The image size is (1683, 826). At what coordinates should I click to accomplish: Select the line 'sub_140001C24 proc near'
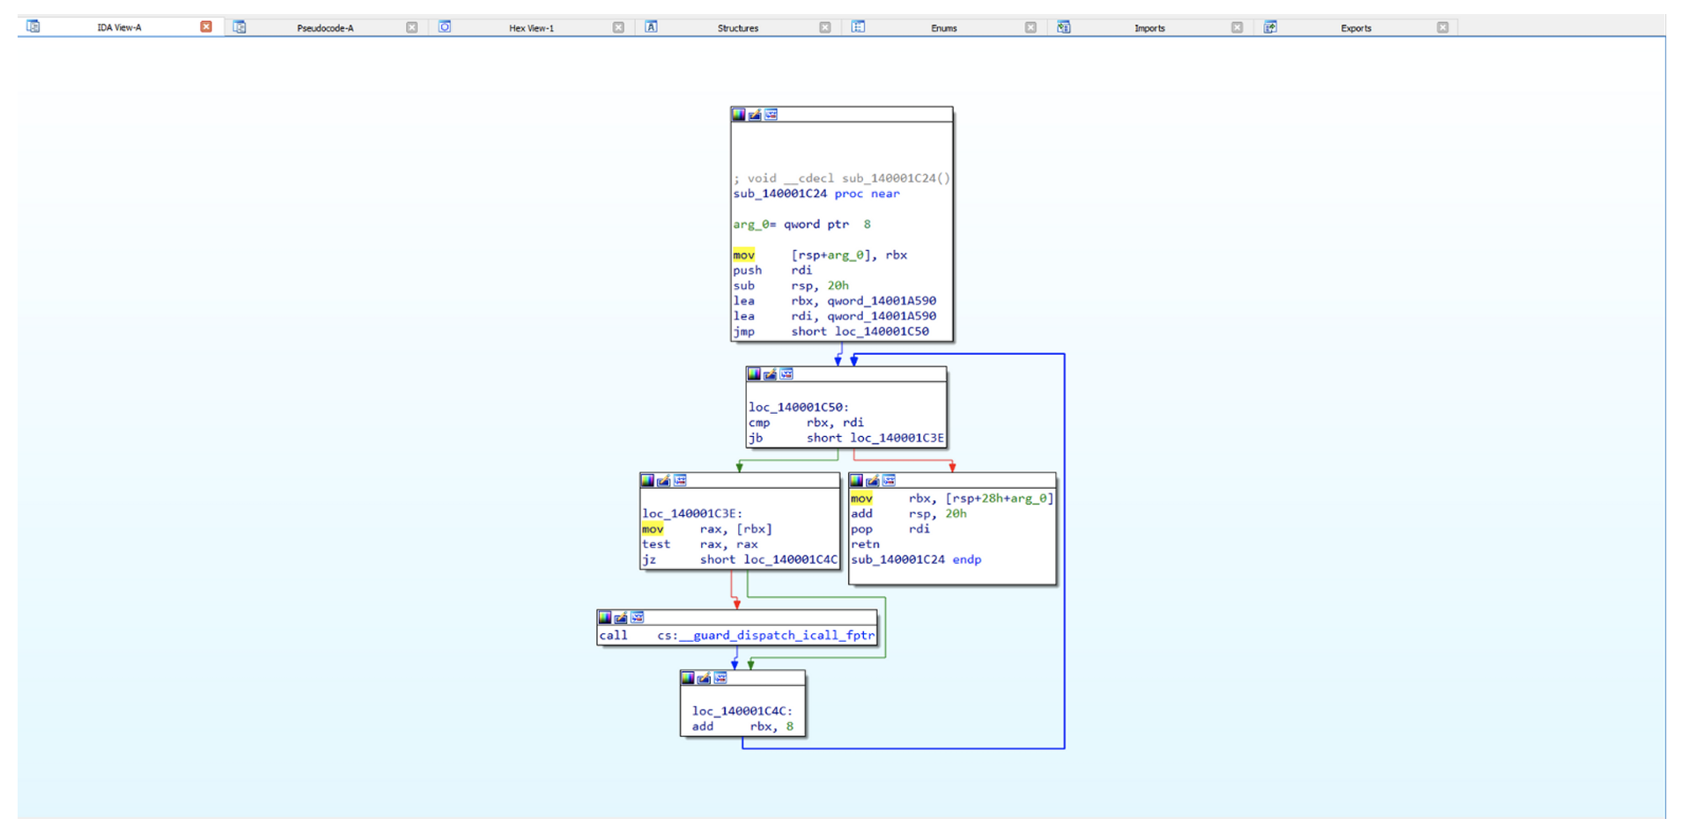[x=816, y=194]
